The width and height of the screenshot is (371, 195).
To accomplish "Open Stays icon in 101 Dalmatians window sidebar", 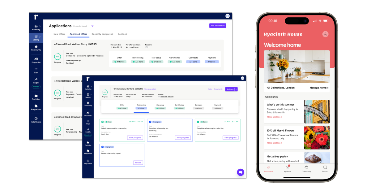I will click(88, 121).
